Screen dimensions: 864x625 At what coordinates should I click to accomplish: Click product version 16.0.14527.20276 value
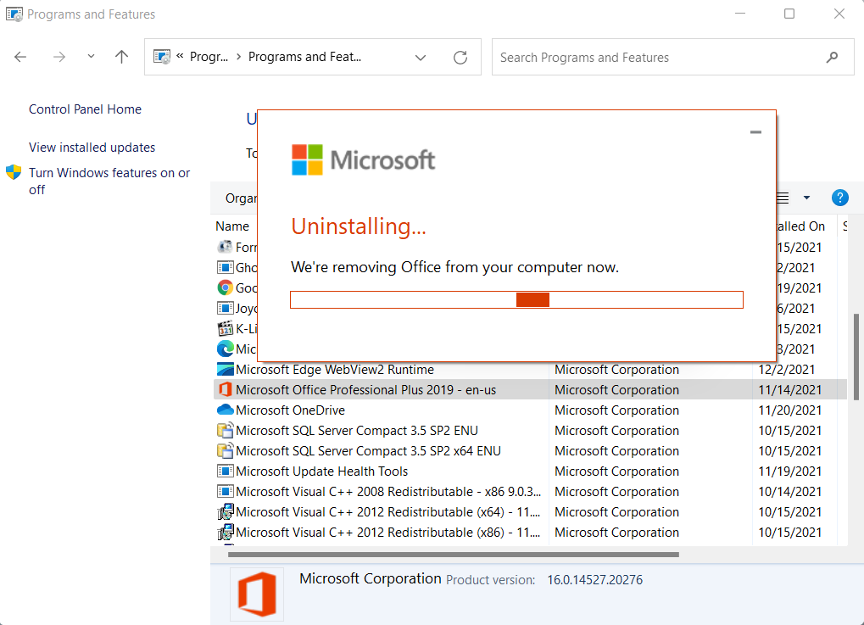[594, 580]
